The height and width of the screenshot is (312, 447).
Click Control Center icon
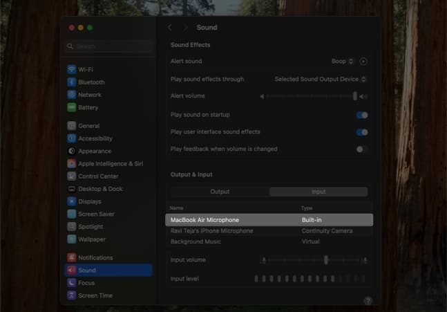point(72,176)
